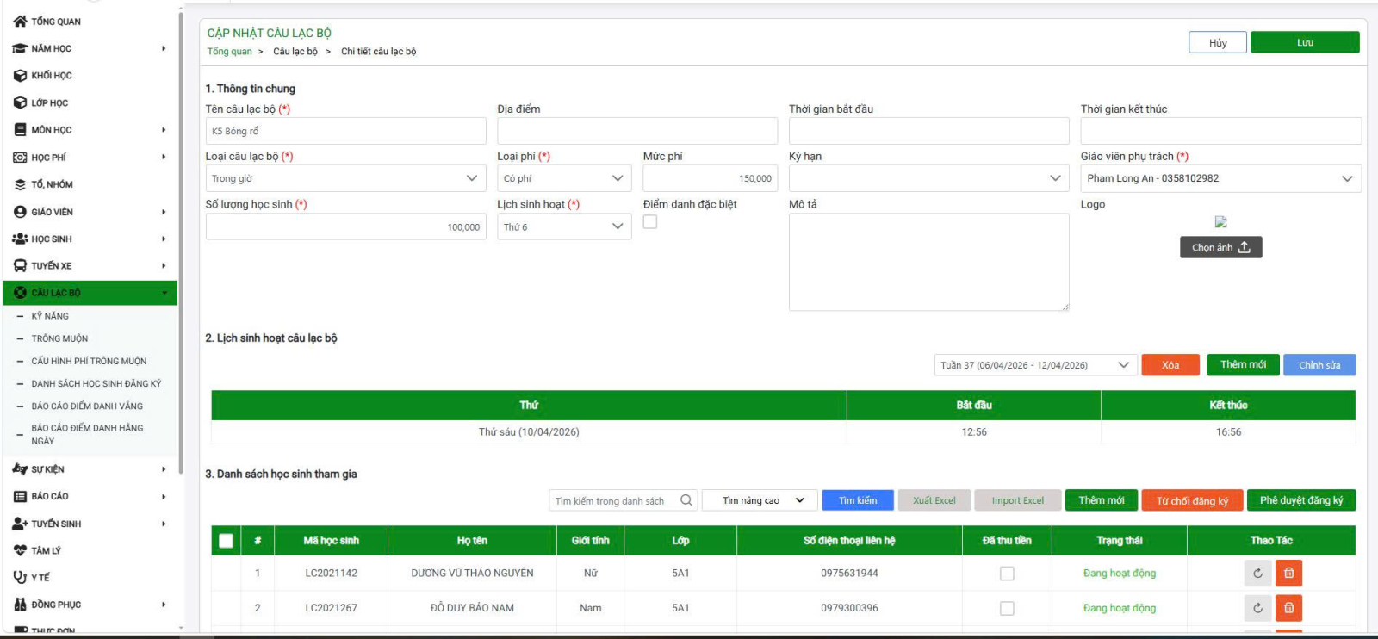
Task: Click the search magnifier icon in list search
Action: 686,500
